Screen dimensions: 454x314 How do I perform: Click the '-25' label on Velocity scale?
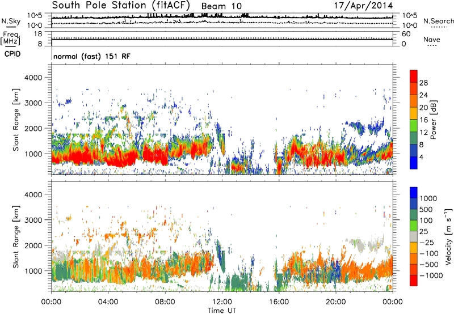pos(427,242)
